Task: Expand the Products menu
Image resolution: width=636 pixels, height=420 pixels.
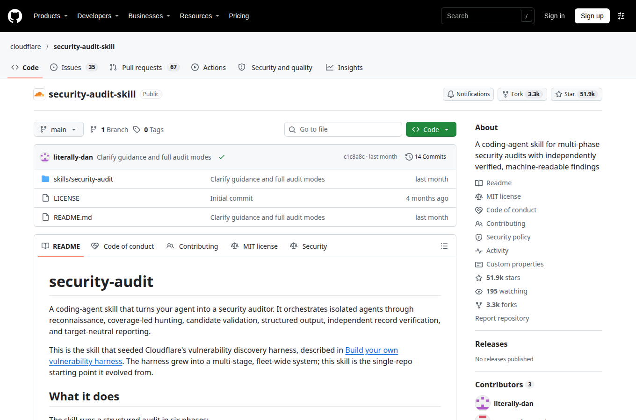Action: point(51,16)
